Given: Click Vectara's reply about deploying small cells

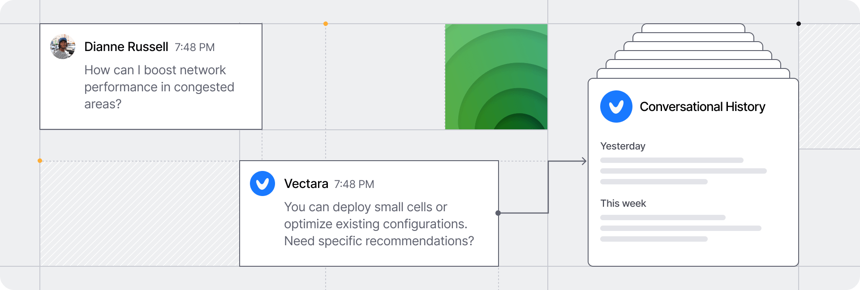Looking at the screenshot, I should point(378,224).
